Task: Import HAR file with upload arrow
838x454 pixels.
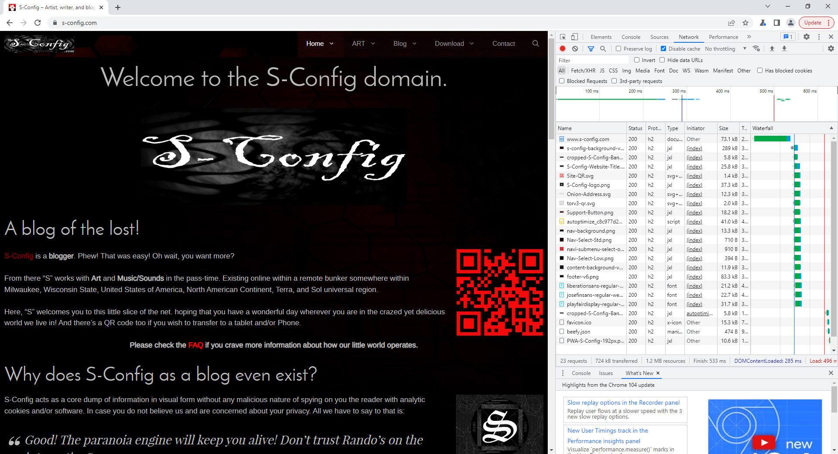Action: coord(772,48)
